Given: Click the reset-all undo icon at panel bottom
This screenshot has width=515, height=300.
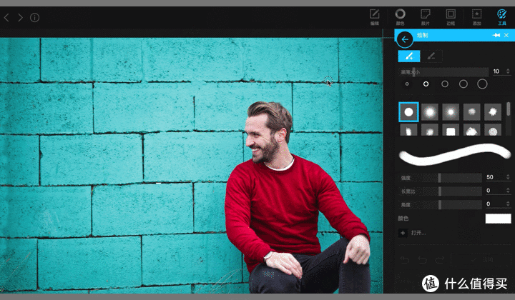Looking at the screenshot, I should coord(405,260).
